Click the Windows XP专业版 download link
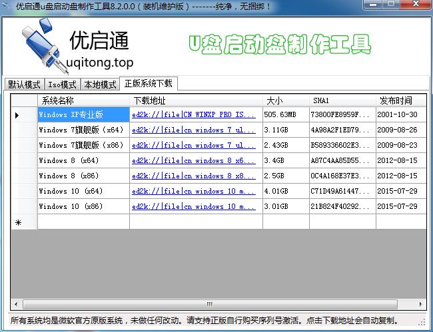Screen dimensions: 433x332 click(193, 114)
